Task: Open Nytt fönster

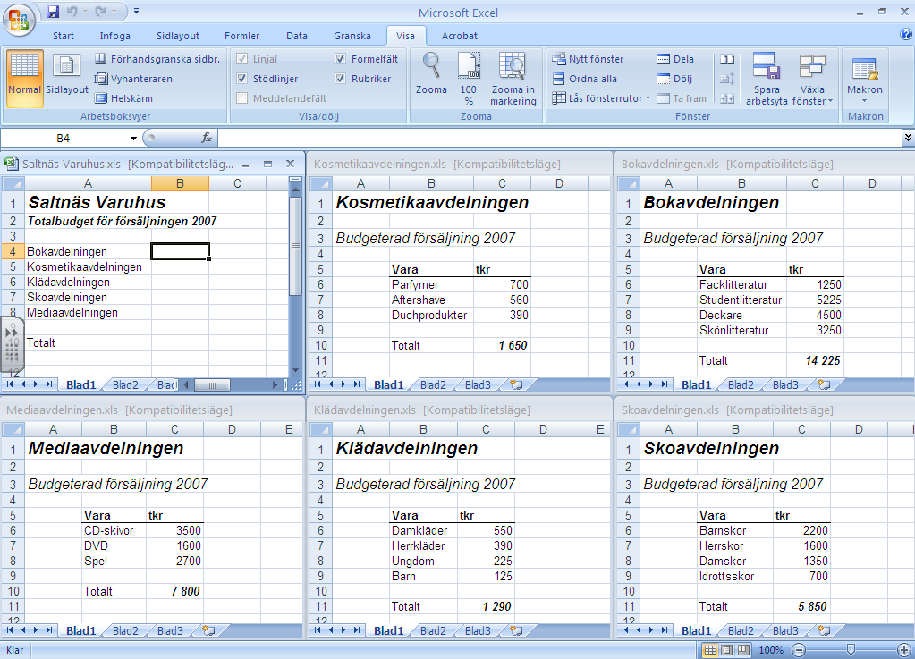Action: [x=589, y=59]
